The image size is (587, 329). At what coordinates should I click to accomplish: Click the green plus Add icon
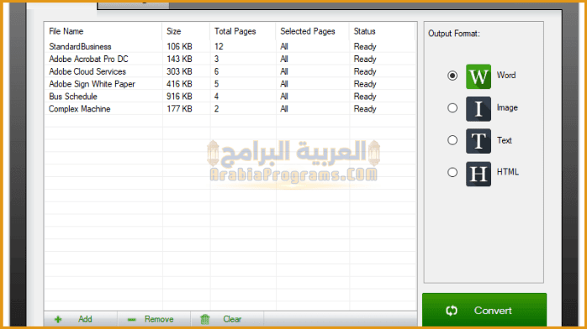pos(58,319)
